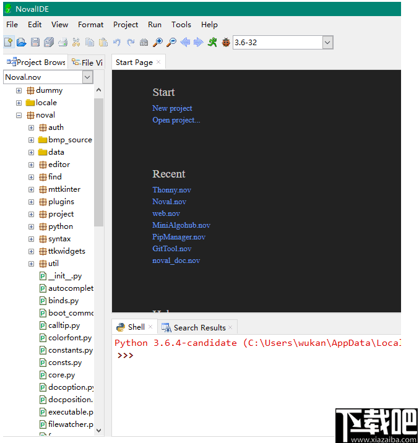Click the Python logo icon on Shell tab
The width and height of the screenshot is (419, 443).
[x=121, y=327]
